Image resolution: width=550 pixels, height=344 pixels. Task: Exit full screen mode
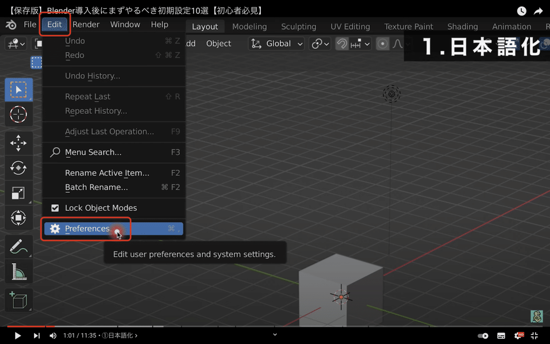coord(534,336)
